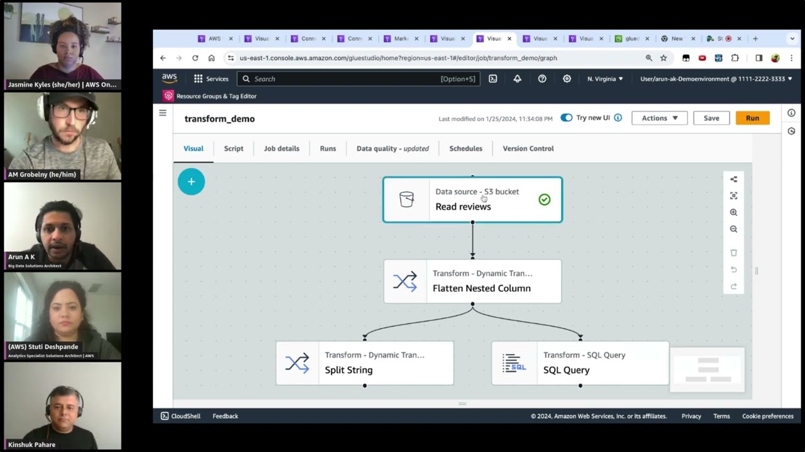The width and height of the screenshot is (805, 452).
Task: Click the Resource Groups & Tag Editor icon
Action: coord(168,96)
